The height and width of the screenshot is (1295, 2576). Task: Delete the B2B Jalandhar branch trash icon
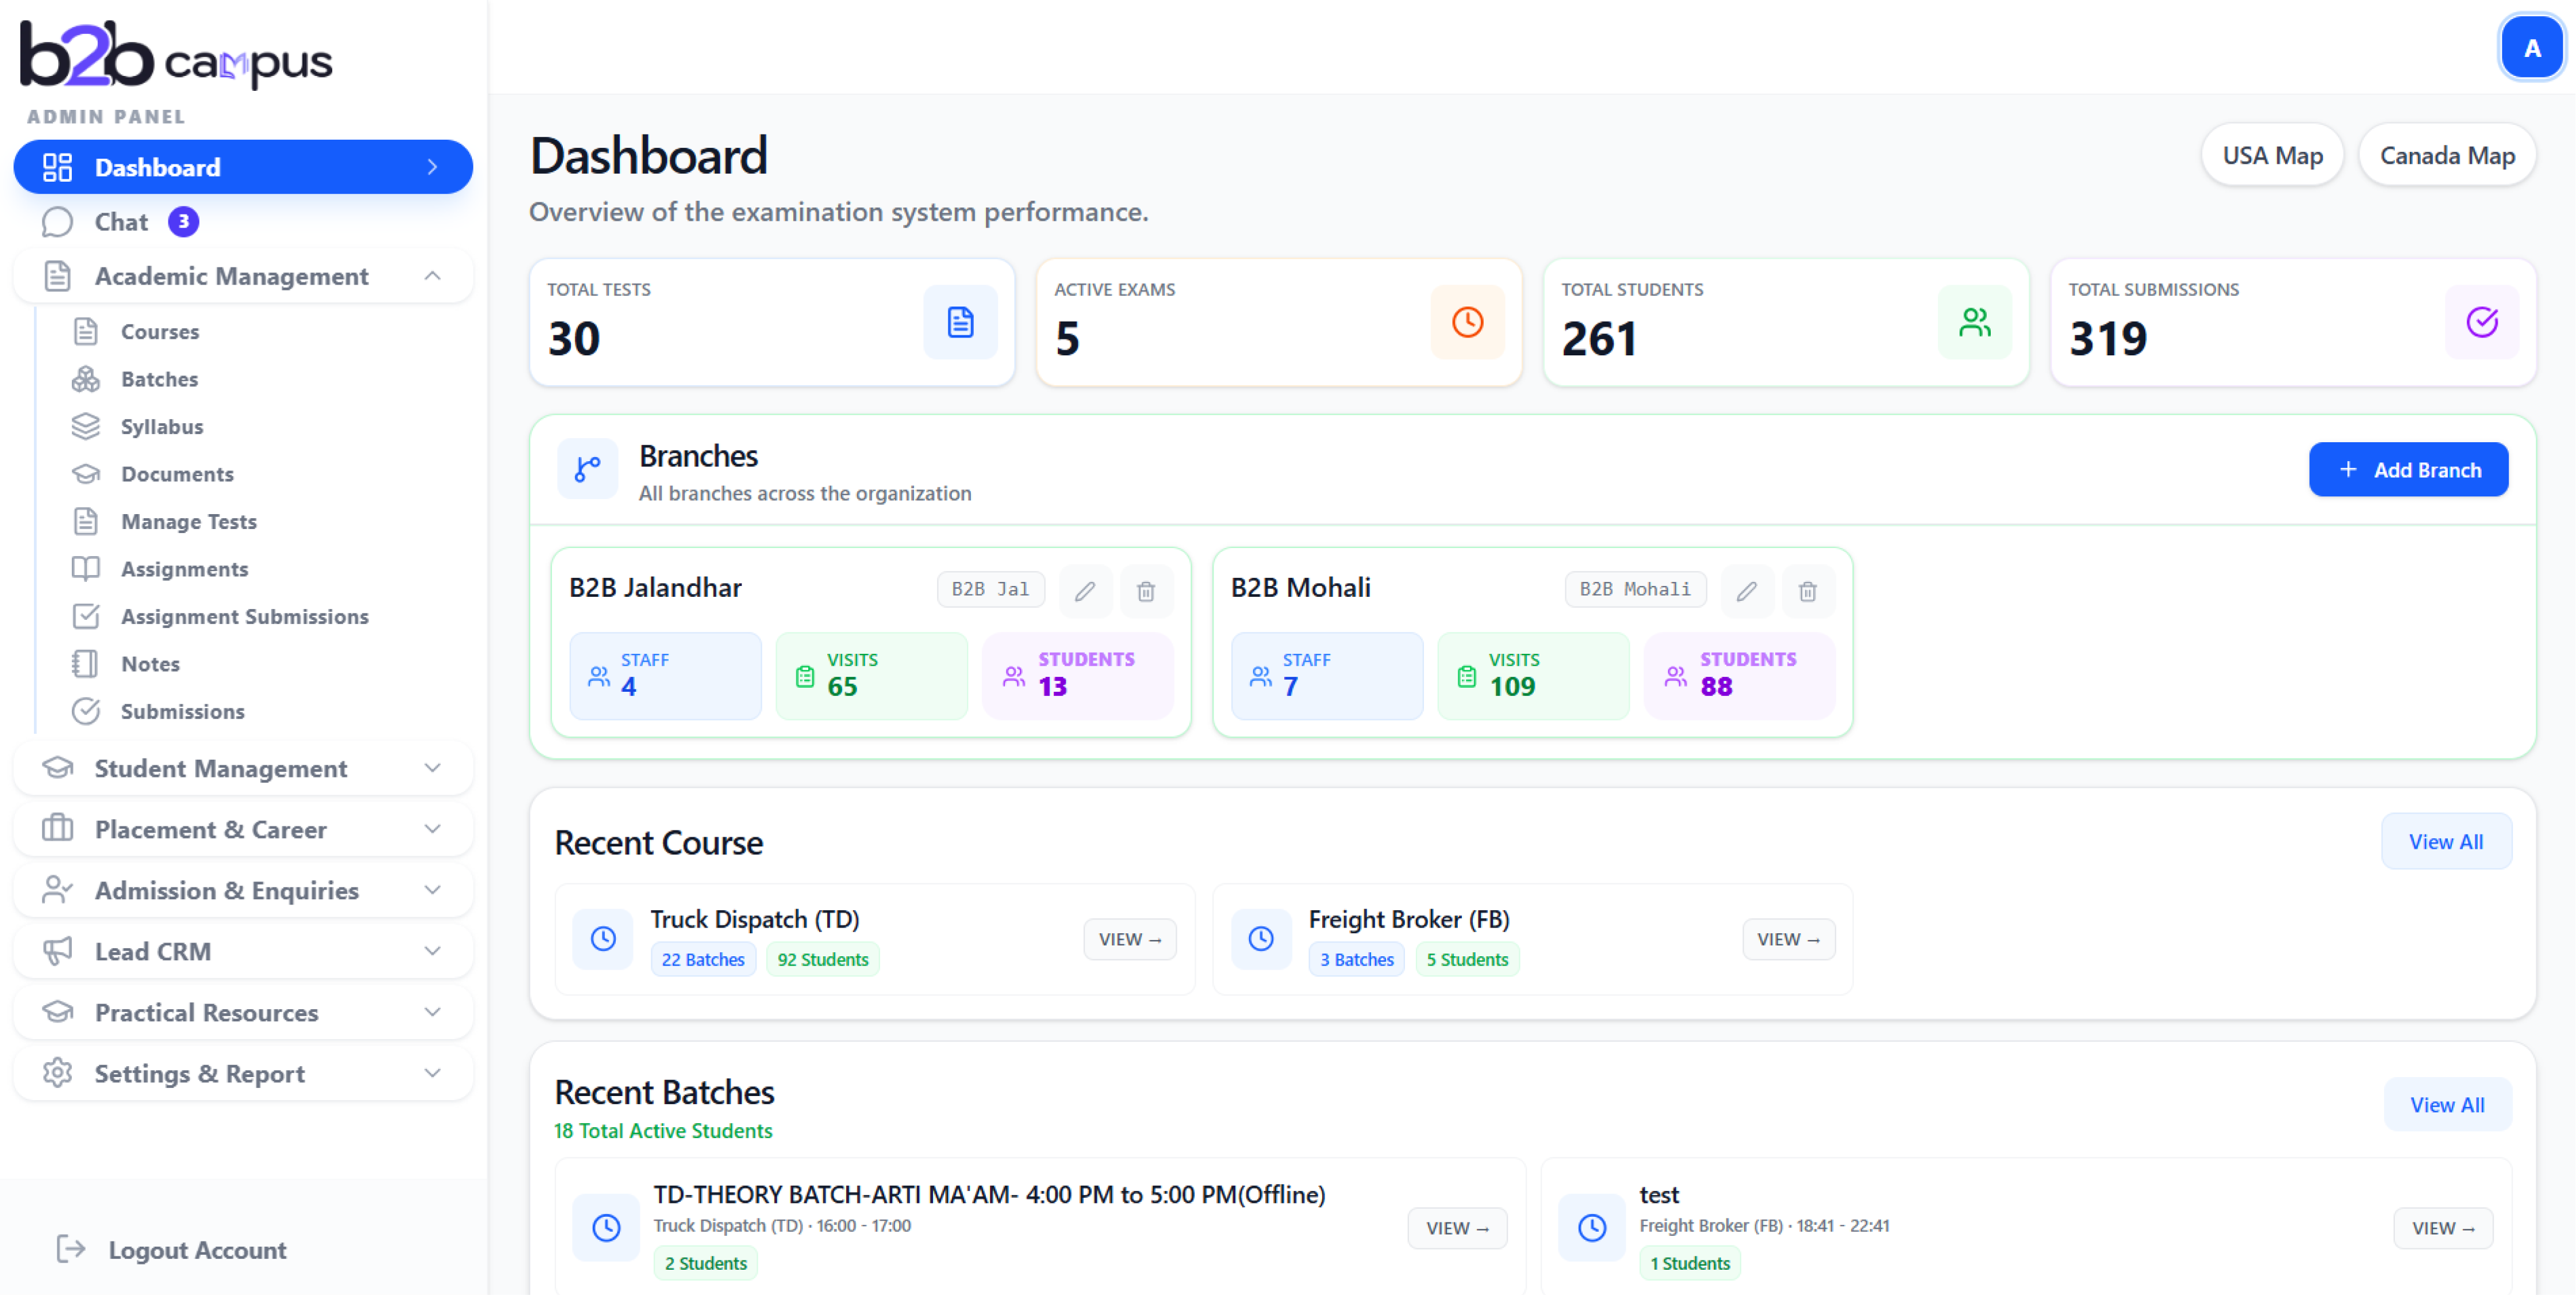coord(1146,591)
